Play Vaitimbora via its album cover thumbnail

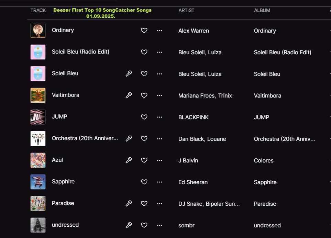point(38,95)
